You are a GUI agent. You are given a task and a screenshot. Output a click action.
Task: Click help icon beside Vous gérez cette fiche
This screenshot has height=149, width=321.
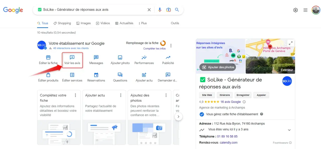pos(262,114)
